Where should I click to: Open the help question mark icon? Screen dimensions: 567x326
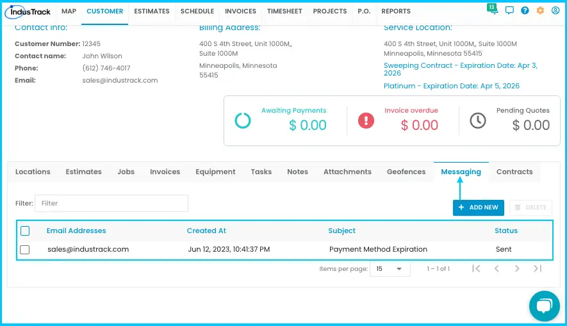(x=525, y=10)
